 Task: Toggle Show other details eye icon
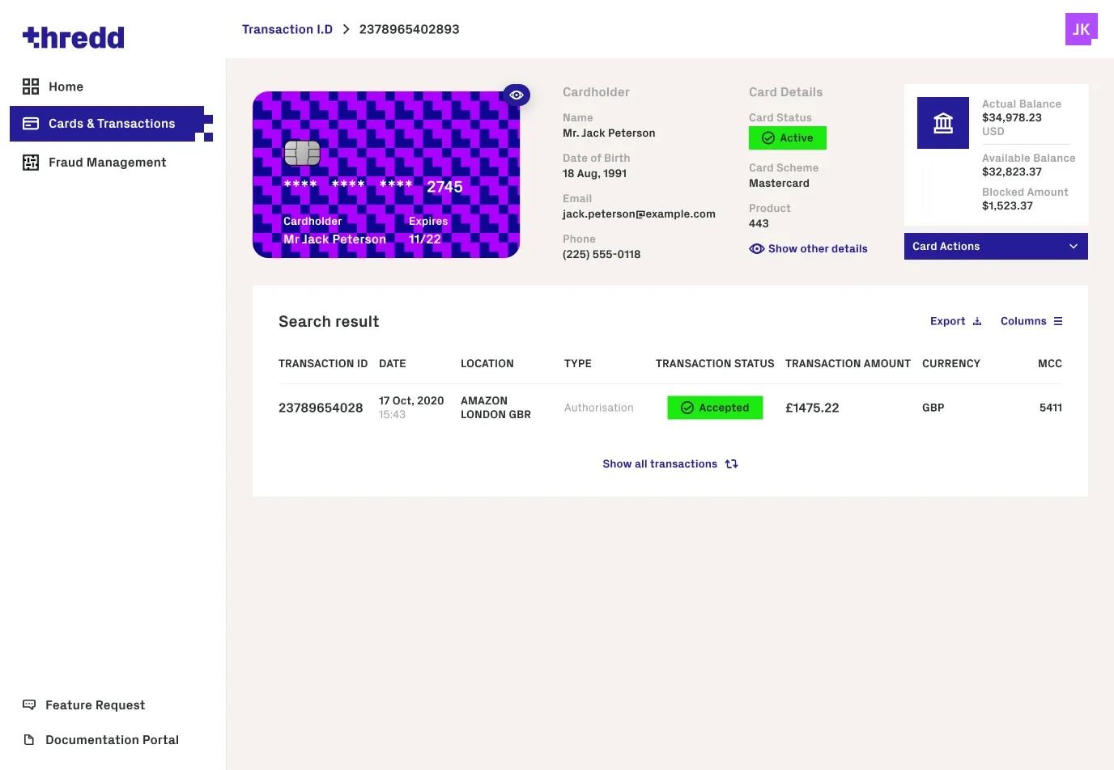(x=756, y=248)
